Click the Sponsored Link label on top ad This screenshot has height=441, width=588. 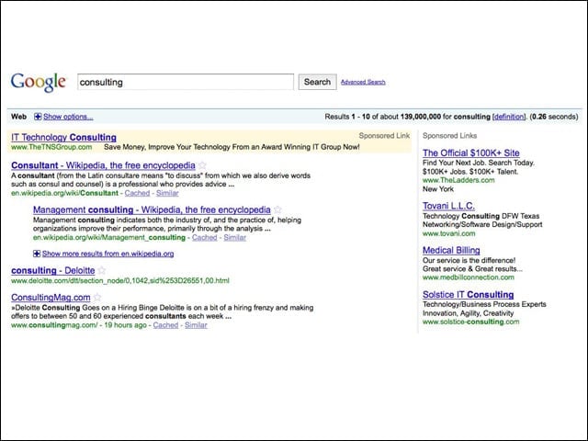[x=384, y=136]
